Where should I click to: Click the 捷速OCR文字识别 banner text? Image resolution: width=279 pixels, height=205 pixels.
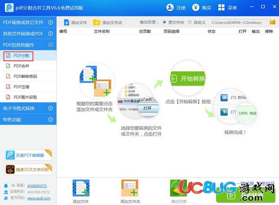(32, 170)
